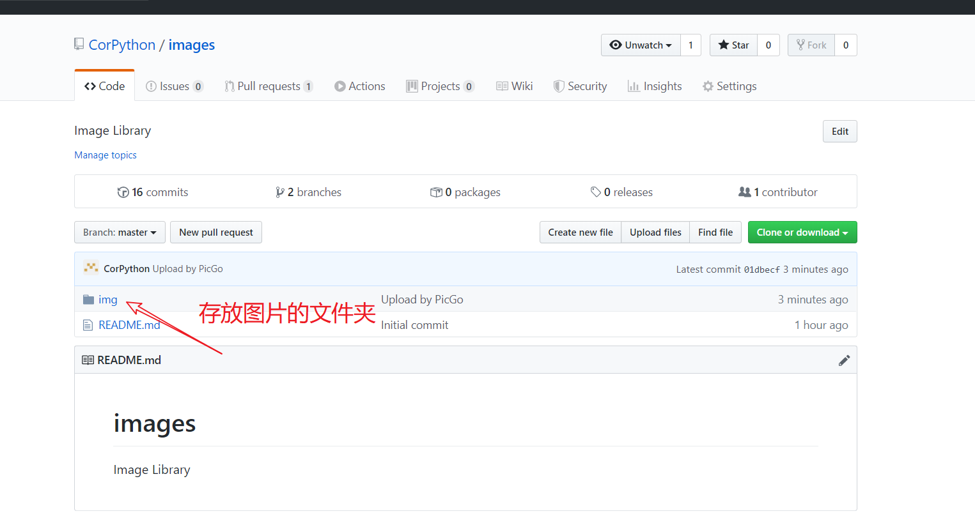Click the 'Image Library' repository description

point(113,131)
